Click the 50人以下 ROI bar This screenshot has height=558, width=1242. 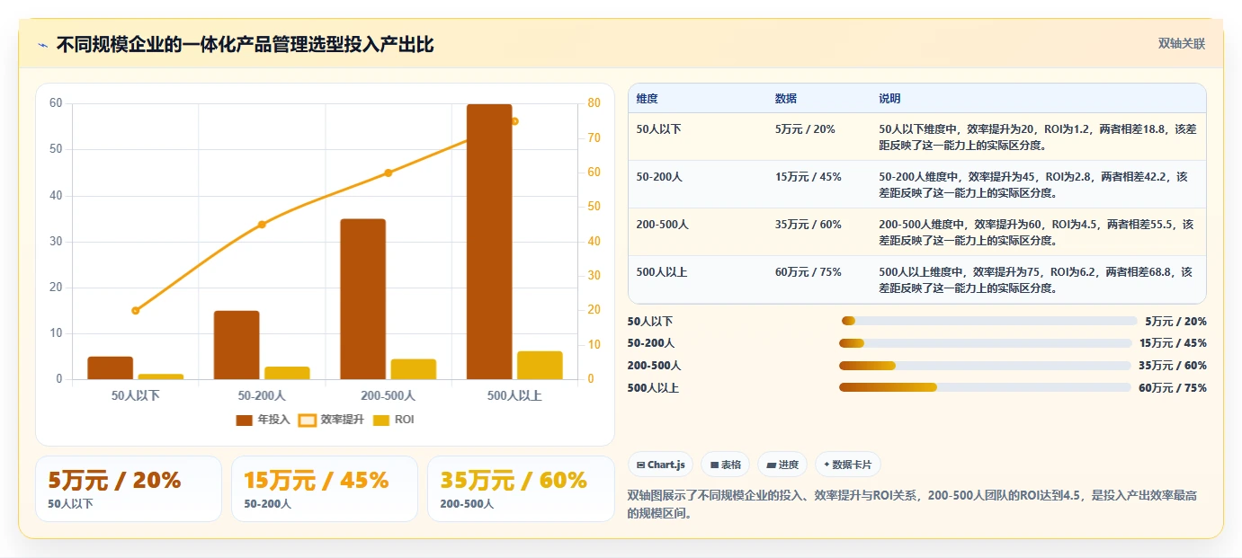[x=161, y=376]
